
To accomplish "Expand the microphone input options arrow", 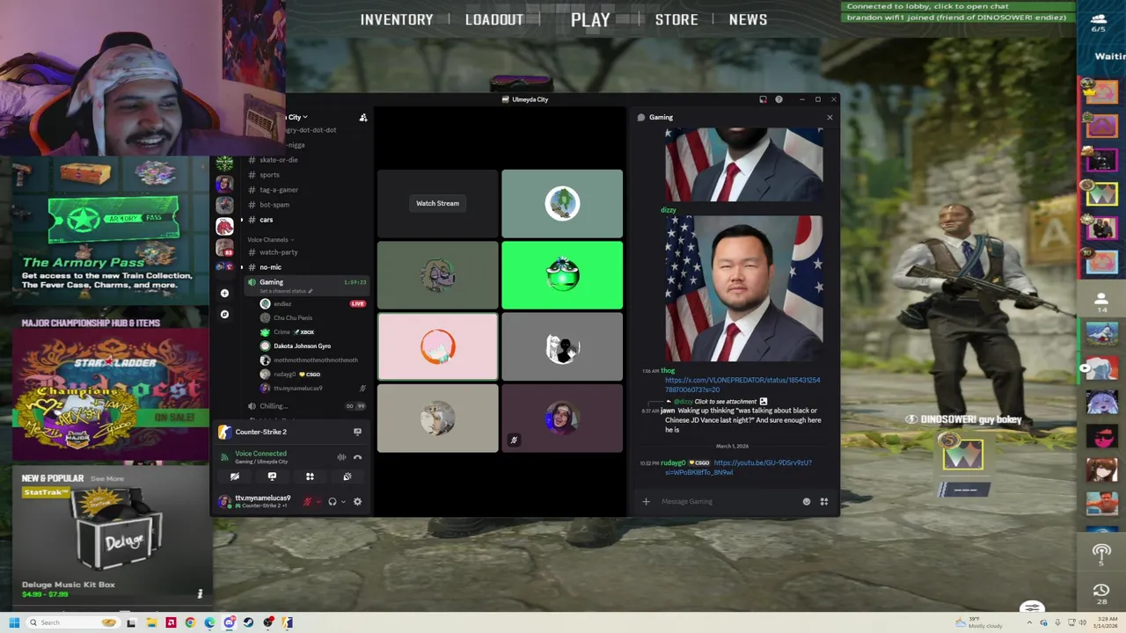I will (x=318, y=501).
